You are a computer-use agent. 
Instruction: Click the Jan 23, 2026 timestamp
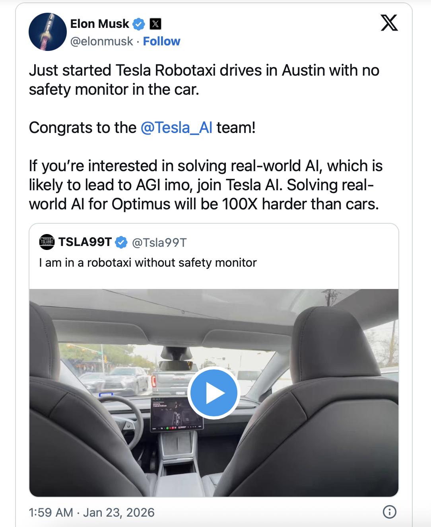click(91, 513)
